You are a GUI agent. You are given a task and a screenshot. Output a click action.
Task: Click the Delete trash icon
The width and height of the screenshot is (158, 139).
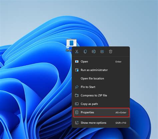pyautogui.click(x=111, y=51)
